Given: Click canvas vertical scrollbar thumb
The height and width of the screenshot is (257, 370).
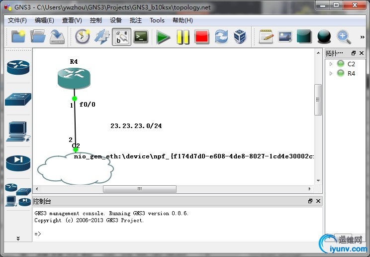Looking at the screenshot, I should 318,100.
